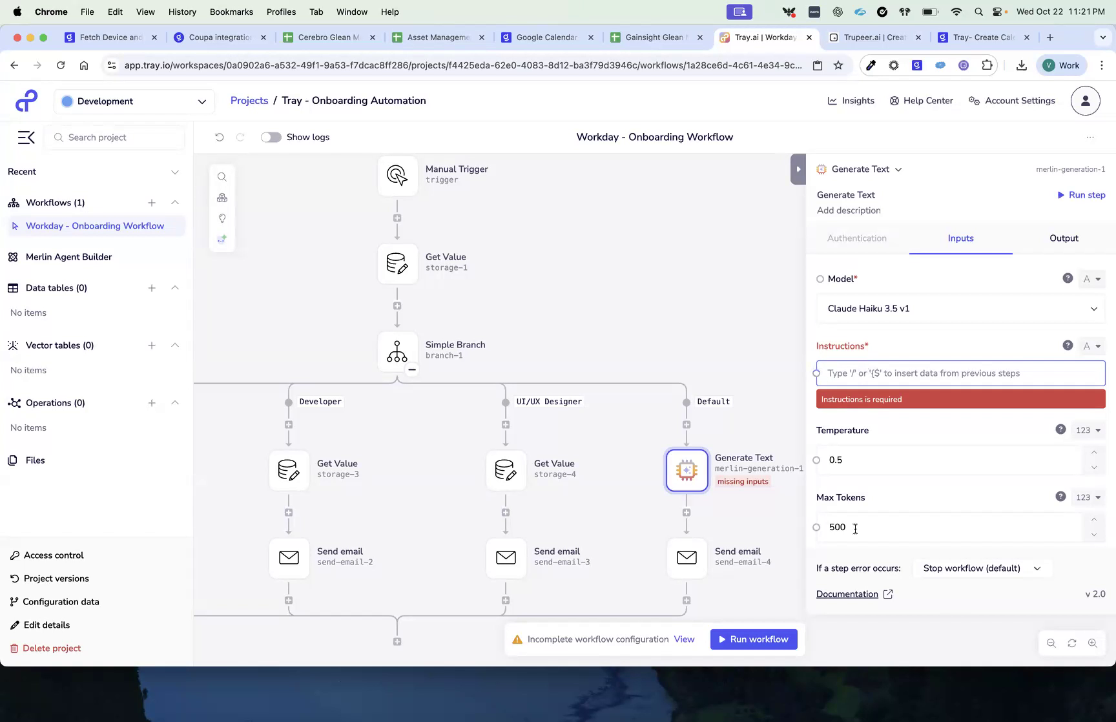Select the search tool in the workflow canvas toolbar
The width and height of the screenshot is (1116, 722).
(222, 177)
